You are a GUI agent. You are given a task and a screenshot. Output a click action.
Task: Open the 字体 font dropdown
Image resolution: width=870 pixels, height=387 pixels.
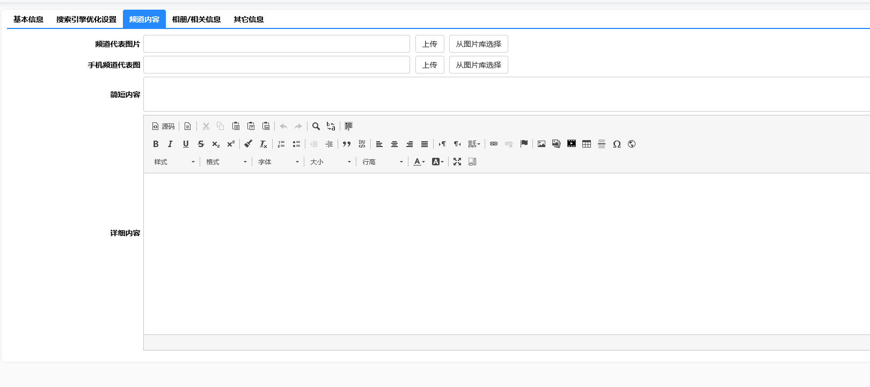tap(278, 162)
